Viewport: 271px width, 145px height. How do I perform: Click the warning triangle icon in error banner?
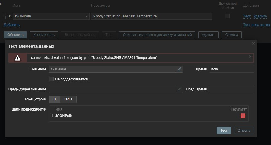[x=18, y=58]
